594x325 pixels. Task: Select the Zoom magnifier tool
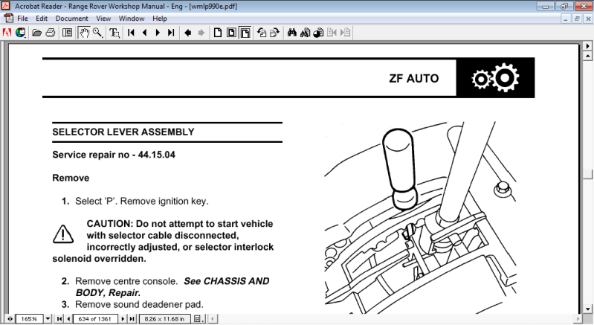coord(97,33)
